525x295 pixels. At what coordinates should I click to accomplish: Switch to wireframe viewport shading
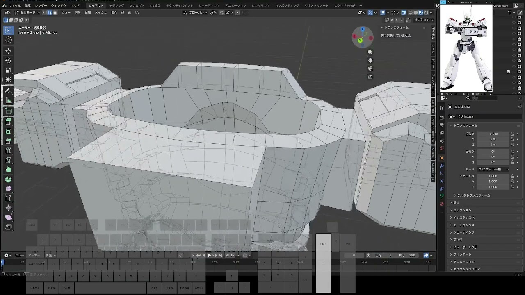pos(410,13)
